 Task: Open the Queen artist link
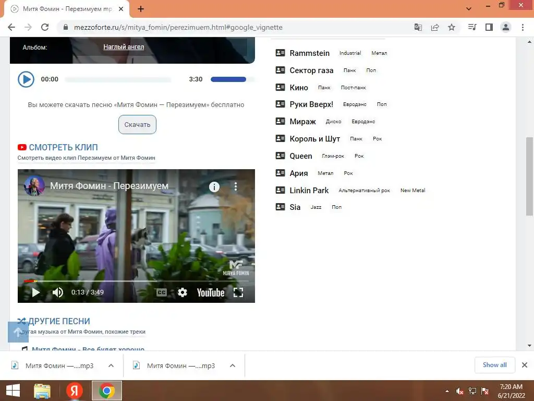click(x=301, y=156)
